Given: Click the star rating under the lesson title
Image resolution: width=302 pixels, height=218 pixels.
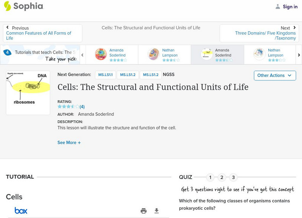Looking at the screenshot, I should click(x=68, y=107).
